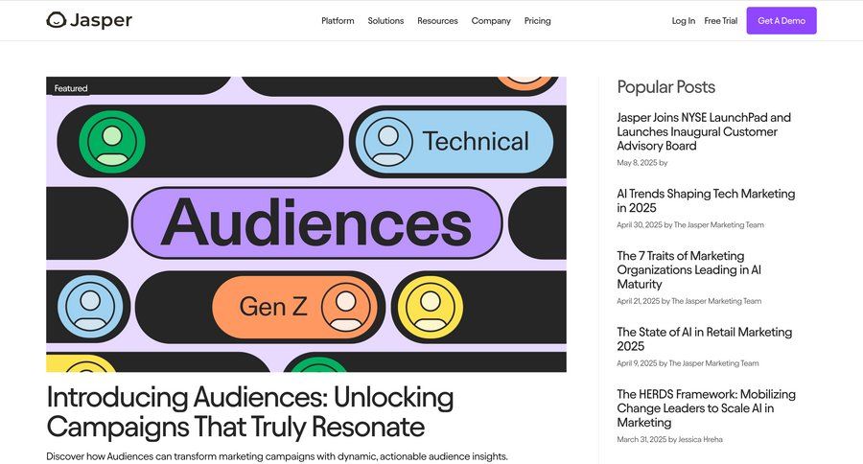Open AI Trends Shaping Tech Marketing post

pyautogui.click(x=706, y=201)
